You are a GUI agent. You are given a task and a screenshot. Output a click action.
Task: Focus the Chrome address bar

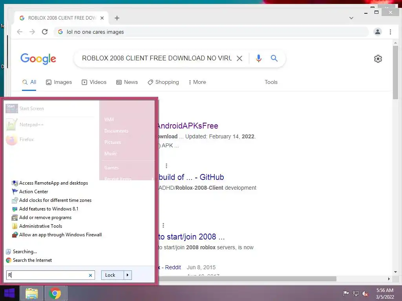click(x=212, y=32)
